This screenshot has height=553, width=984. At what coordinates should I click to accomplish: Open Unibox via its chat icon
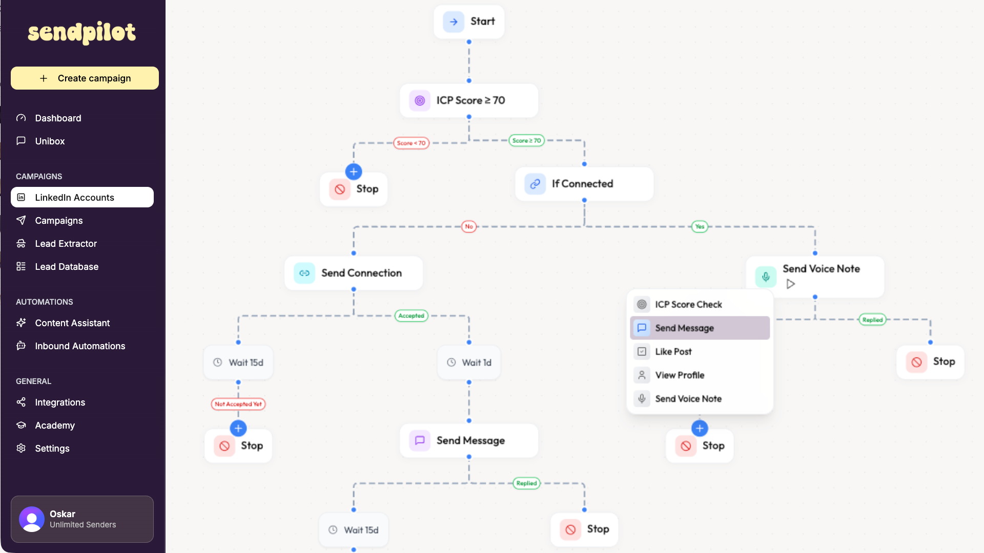coord(21,141)
